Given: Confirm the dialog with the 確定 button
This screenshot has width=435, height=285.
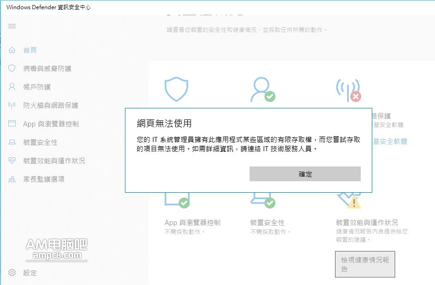Looking at the screenshot, I should 305,174.
